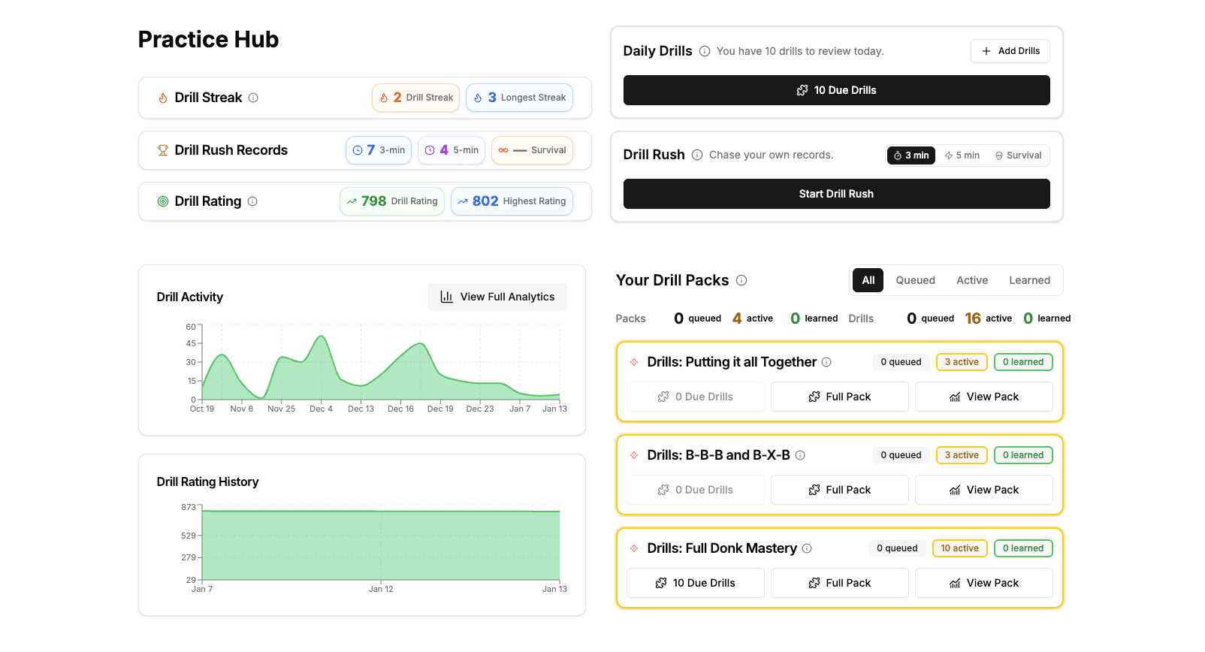Click 4 5-min record badge
Image resolution: width=1205 pixels, height=652 pixels.
pyautogui.click(x=451, y=150)
